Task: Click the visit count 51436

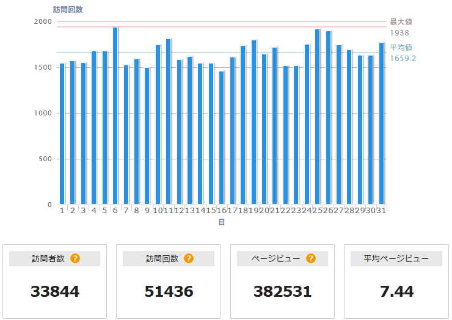Action: pyautogui.click(x=169, y=291)
